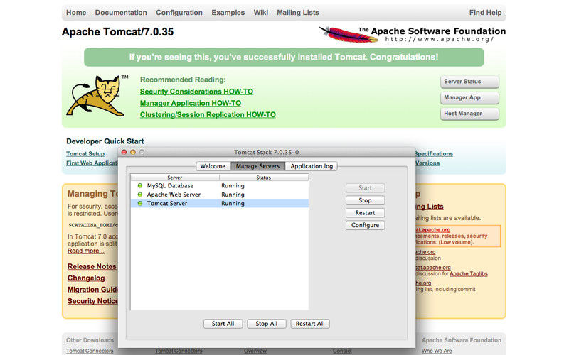Go to Configuration in the nav bar
The height and width of the screenshot is (355, 569).
pos(179,13)
